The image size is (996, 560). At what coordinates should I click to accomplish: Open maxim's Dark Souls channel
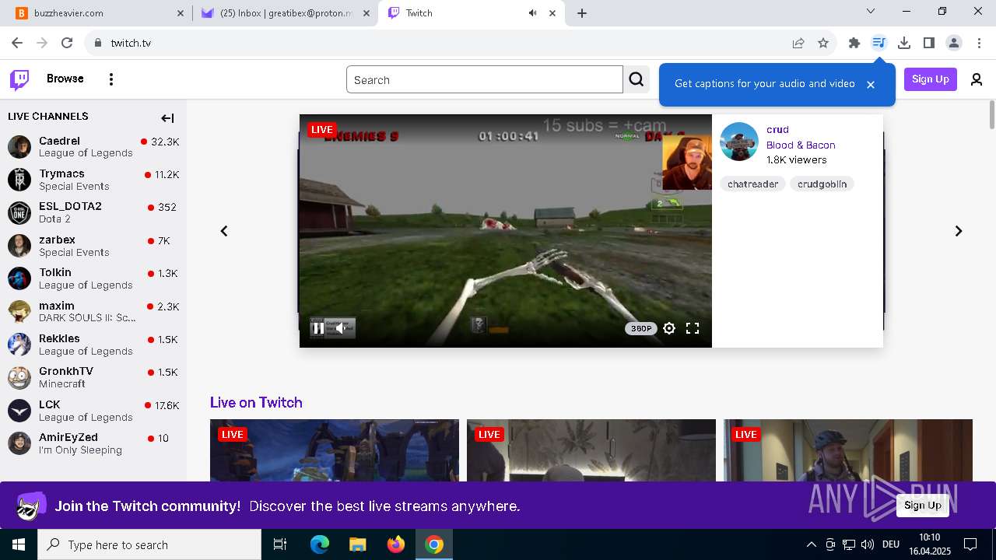(x=93, y=312)
